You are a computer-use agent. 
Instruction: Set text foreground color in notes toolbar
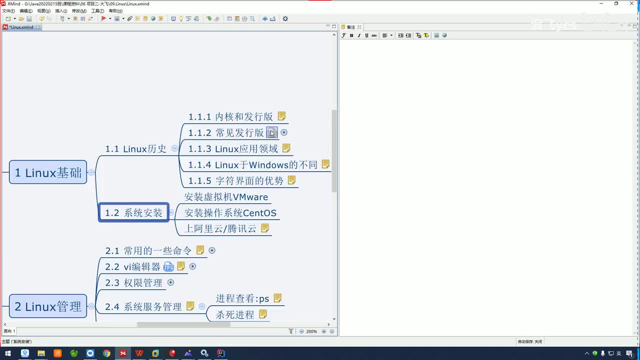[x=418, y=35]
